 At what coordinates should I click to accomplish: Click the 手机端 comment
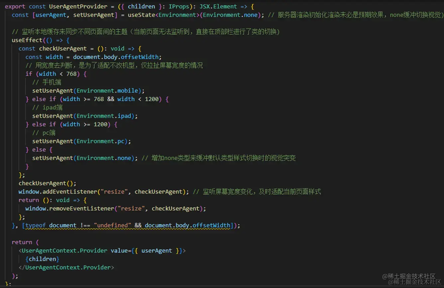pos(47,82)
